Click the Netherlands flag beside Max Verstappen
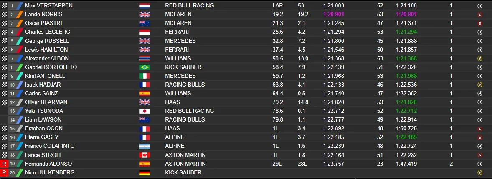Screen dimensions: 492x179 [145, 6]
